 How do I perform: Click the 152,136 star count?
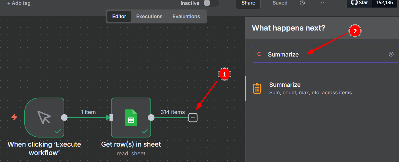[384, 3]
